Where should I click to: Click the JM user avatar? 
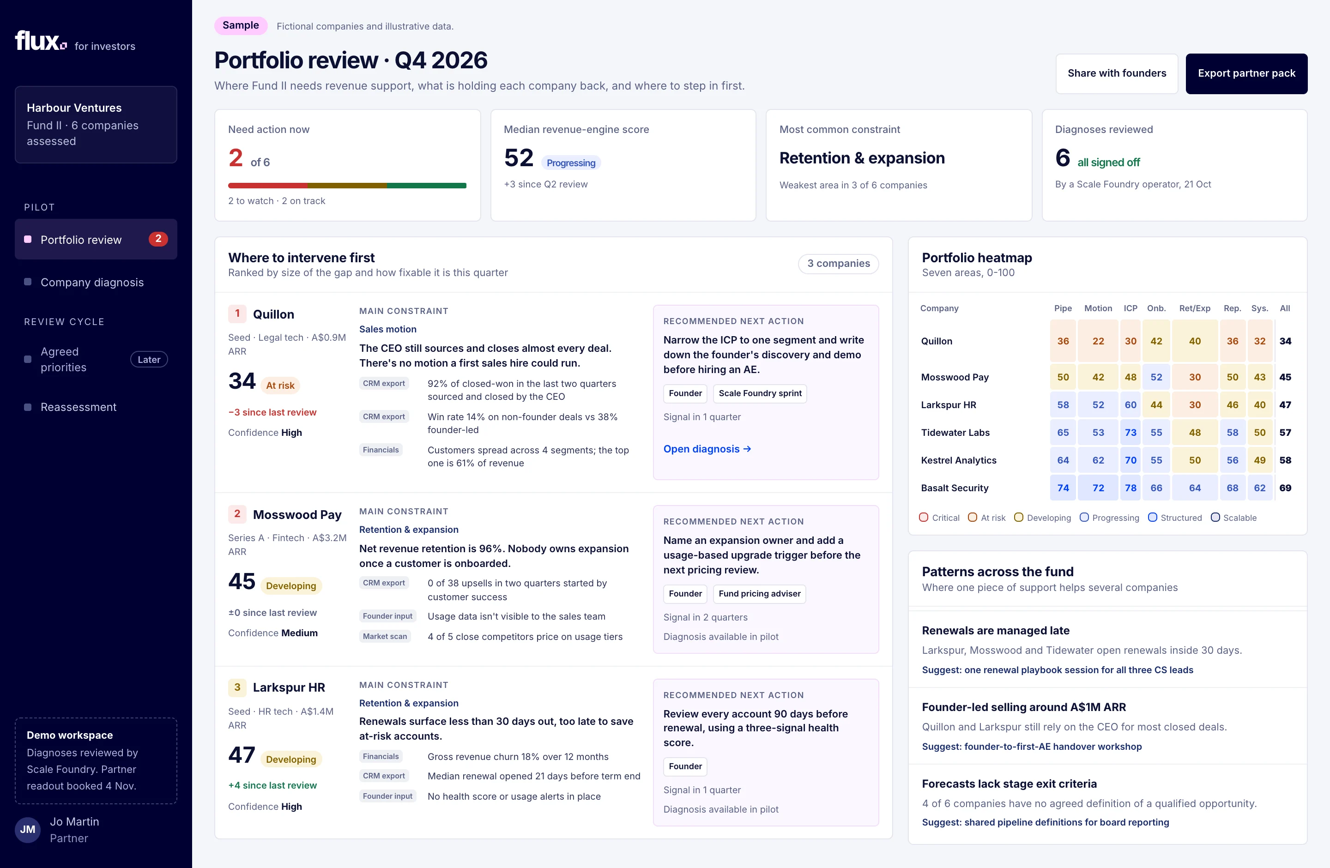coord(27,830)
